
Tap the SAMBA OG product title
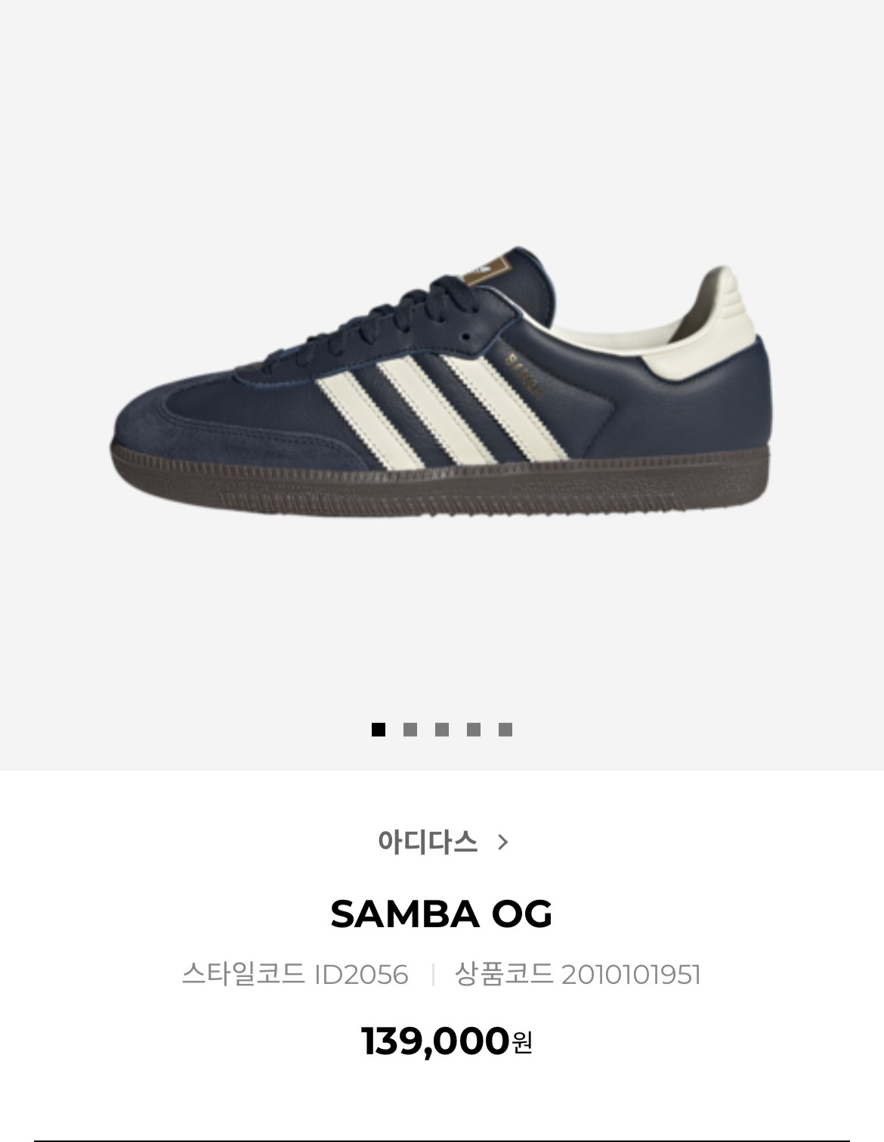(441, 914)
